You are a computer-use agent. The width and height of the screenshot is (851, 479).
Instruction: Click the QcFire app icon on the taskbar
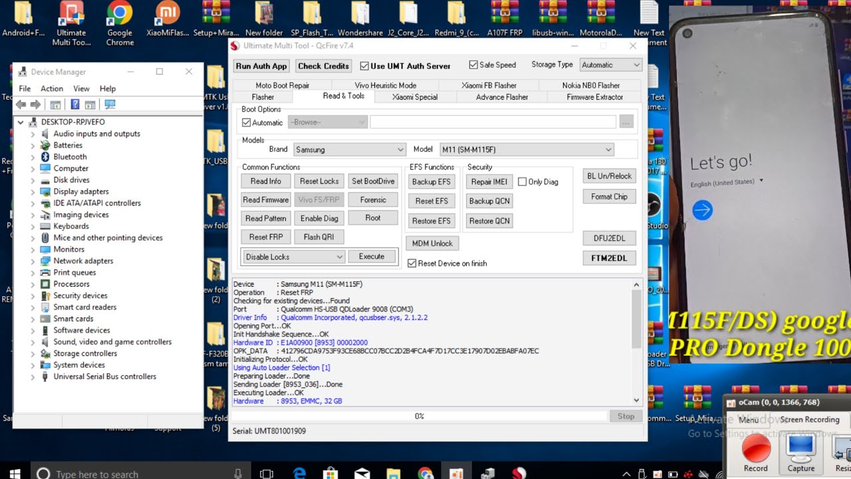click(520, 474)
